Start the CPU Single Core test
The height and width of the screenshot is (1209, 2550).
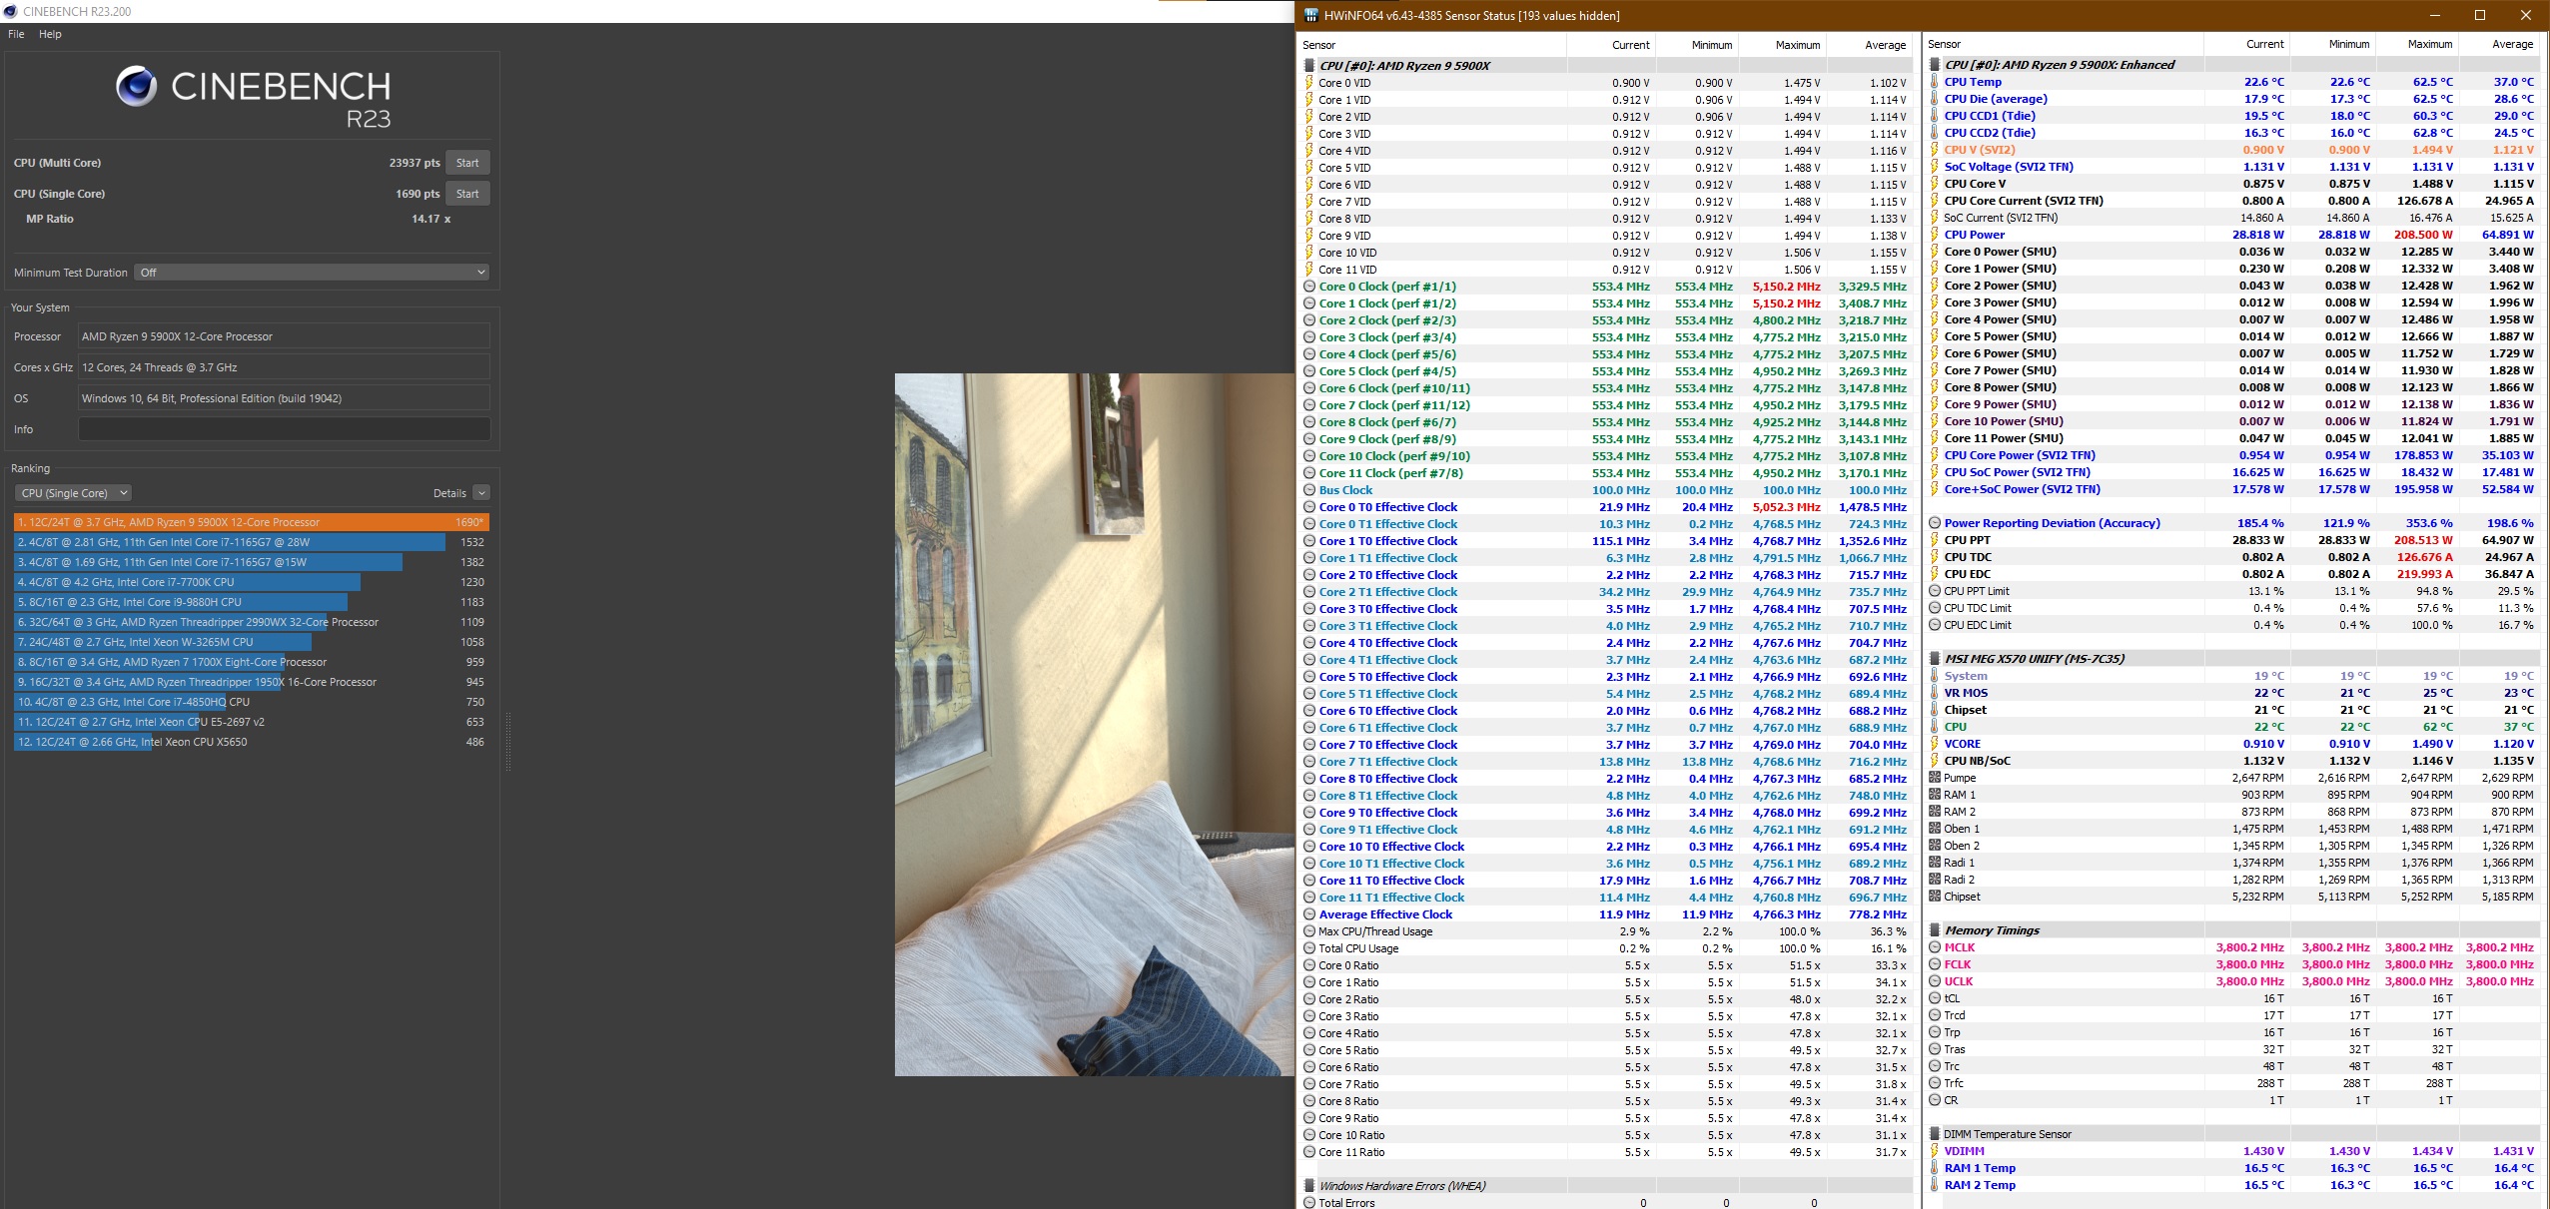466,194
